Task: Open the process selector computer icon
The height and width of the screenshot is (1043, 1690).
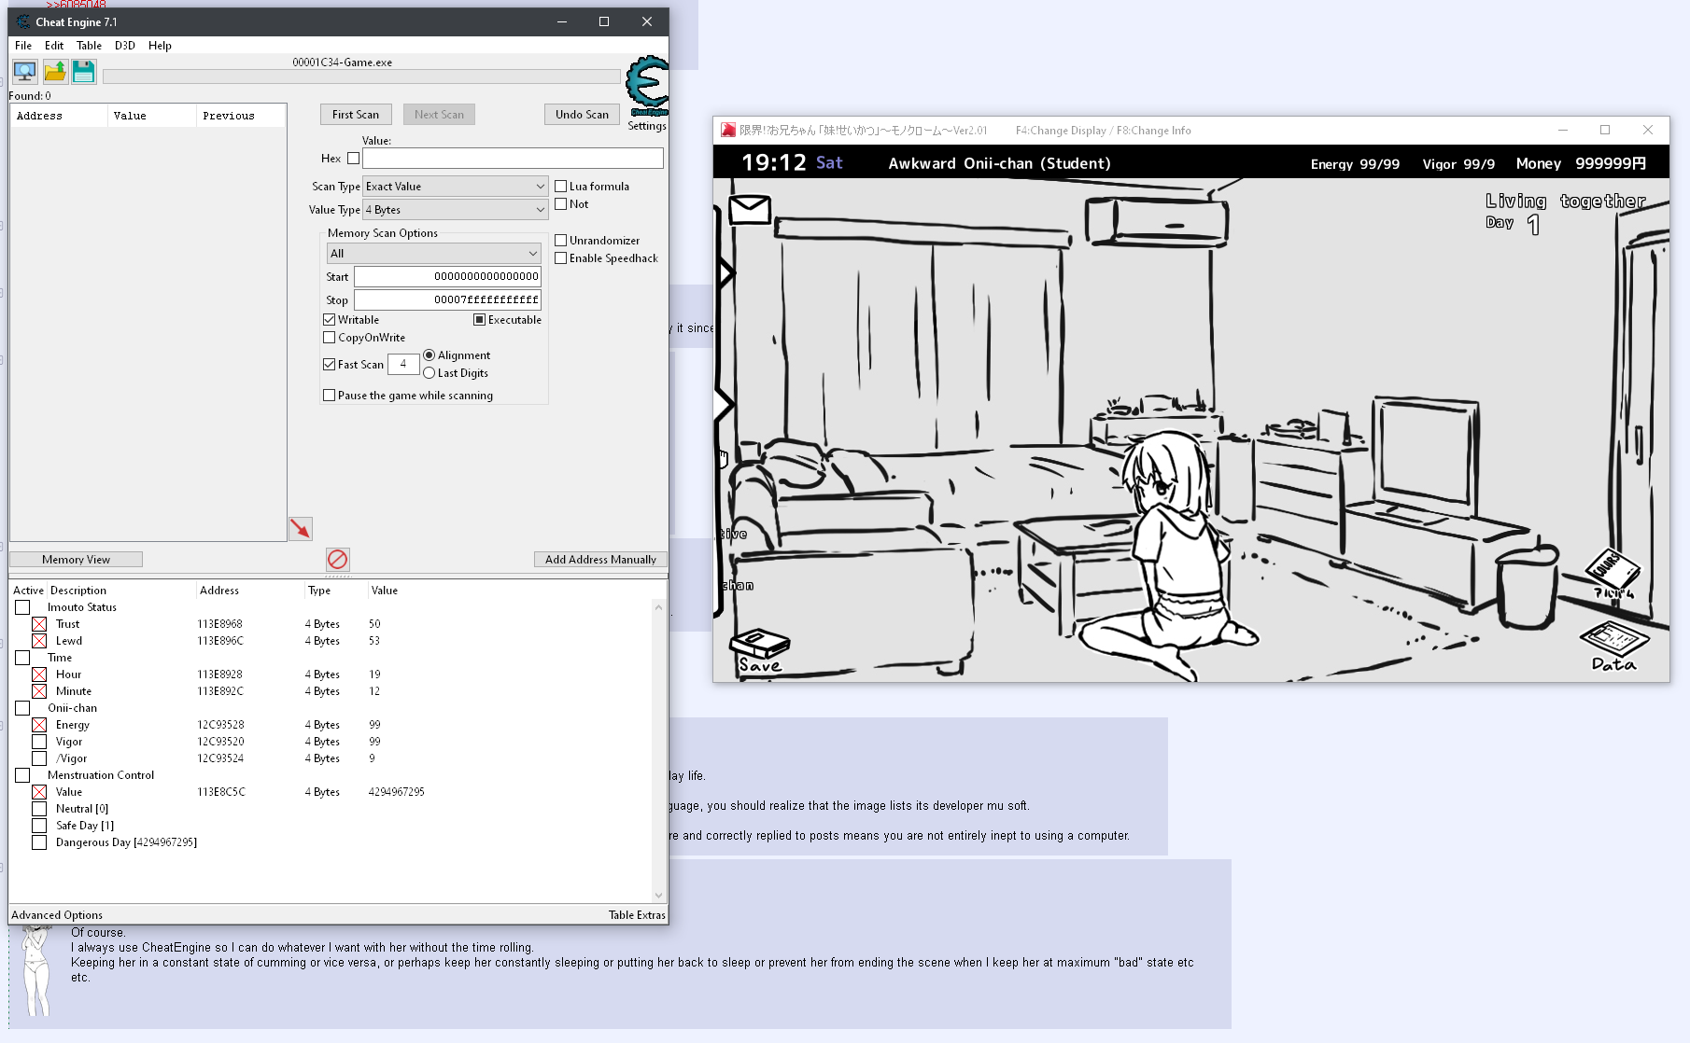Action: click(25, 71)
